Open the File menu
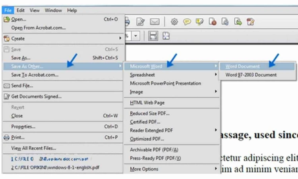298x179 pixels. (8, 10)
